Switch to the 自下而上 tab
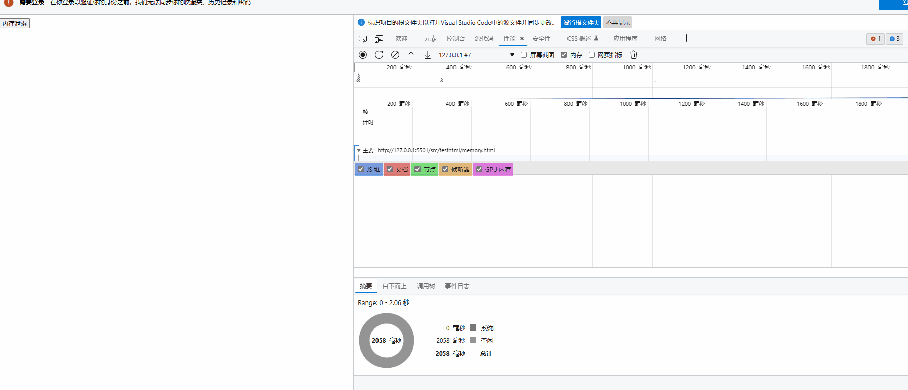The height and width of the screenshot is (390, 908). click(394, 286)
